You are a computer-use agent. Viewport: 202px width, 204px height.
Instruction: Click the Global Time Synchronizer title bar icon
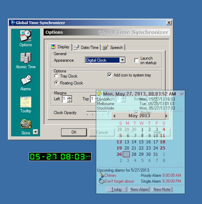click(x=12, y=23)
